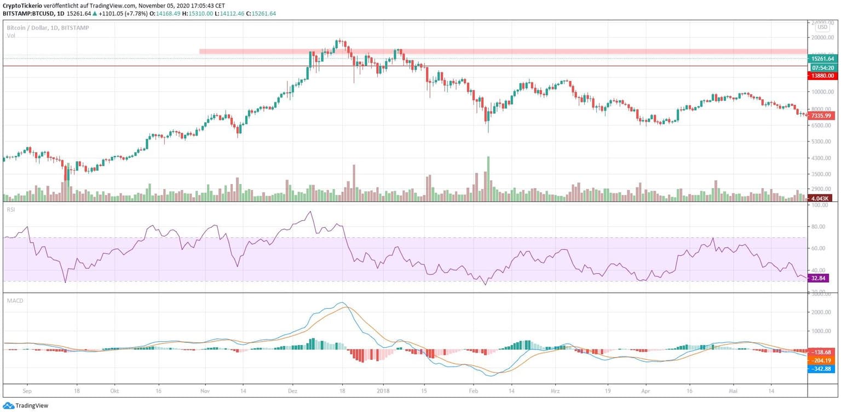
Task: Click the USD currency badge on price axis
Action: pyautogui.click(x=822, y=27)
